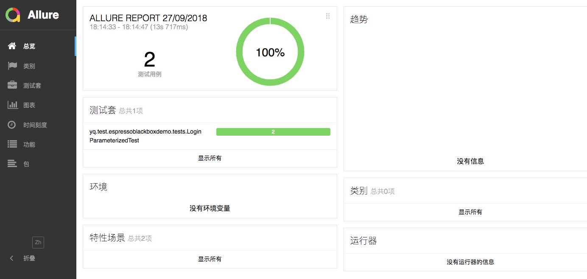Click the 折叠 collapse label

click(29, 258)
